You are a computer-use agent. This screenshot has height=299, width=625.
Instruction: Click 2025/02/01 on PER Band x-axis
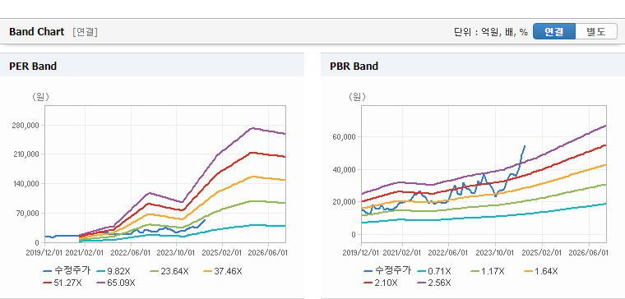coord(222,253)
